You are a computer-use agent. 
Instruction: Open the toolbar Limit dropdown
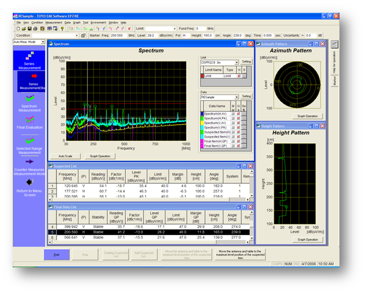click(x=175, y=29)
